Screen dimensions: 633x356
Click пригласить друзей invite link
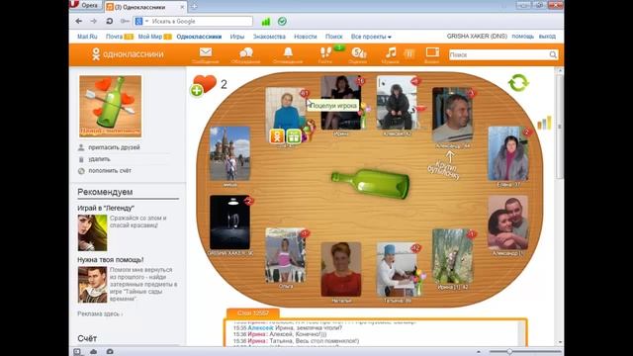pos(115,147)
